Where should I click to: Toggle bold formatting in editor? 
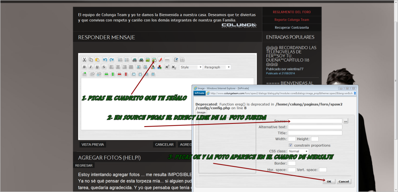coord(84,67)
